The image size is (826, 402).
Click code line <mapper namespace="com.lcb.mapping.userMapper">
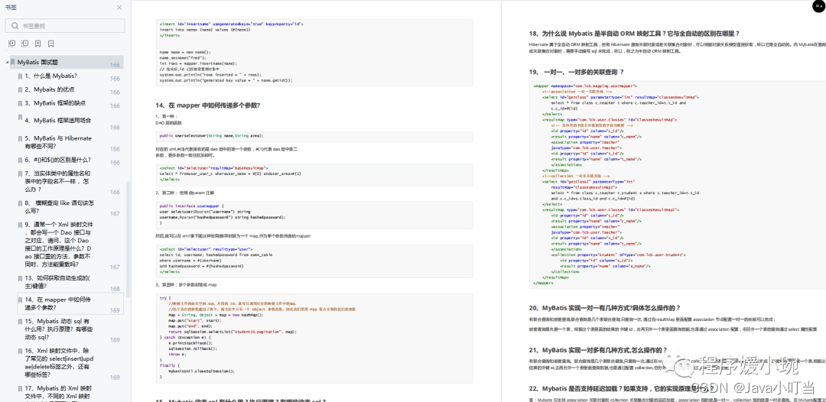click(x=585, y=86)
